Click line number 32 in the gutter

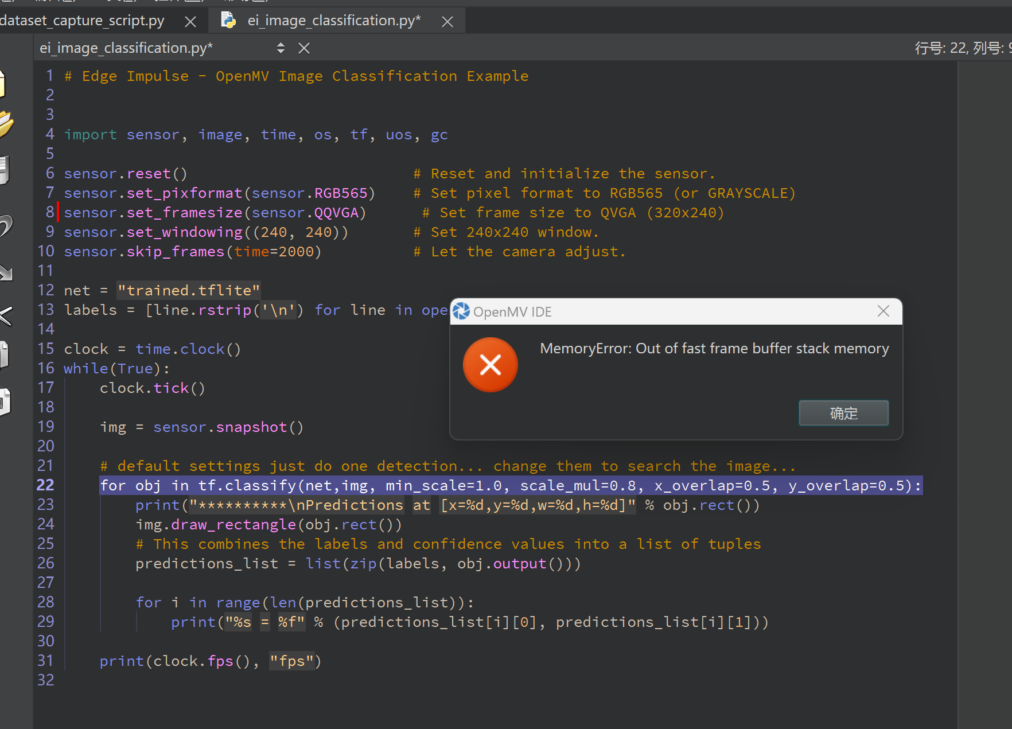click(45, 680)
